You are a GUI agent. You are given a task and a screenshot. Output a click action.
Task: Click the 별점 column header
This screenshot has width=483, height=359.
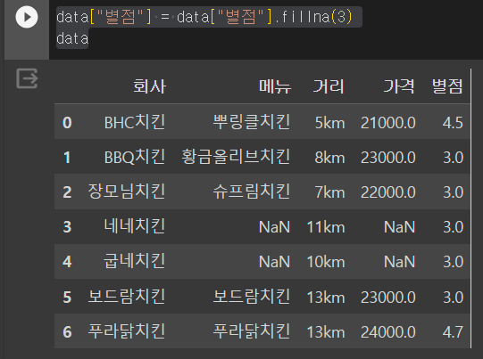point(447,86)
